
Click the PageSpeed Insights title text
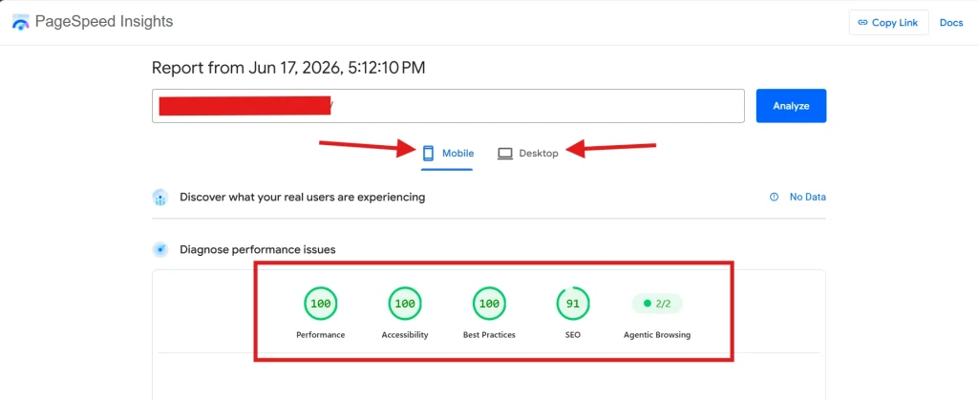[104, 22]
